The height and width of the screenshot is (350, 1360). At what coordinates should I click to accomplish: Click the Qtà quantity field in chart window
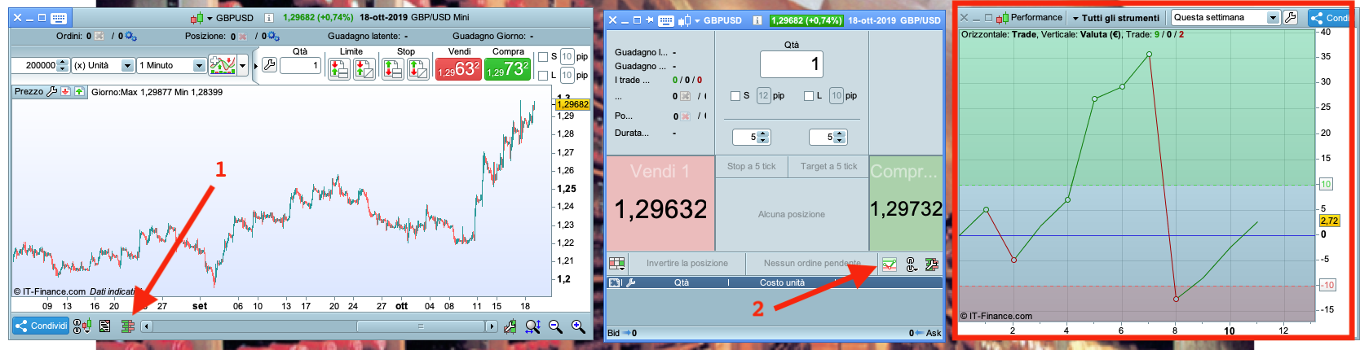pyautogui.click(x=300, y=65)
